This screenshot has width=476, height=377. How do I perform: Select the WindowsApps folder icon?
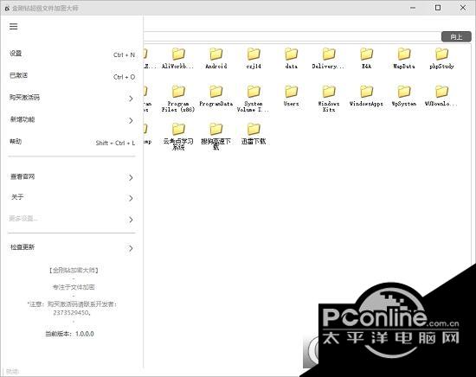(366, 92)
